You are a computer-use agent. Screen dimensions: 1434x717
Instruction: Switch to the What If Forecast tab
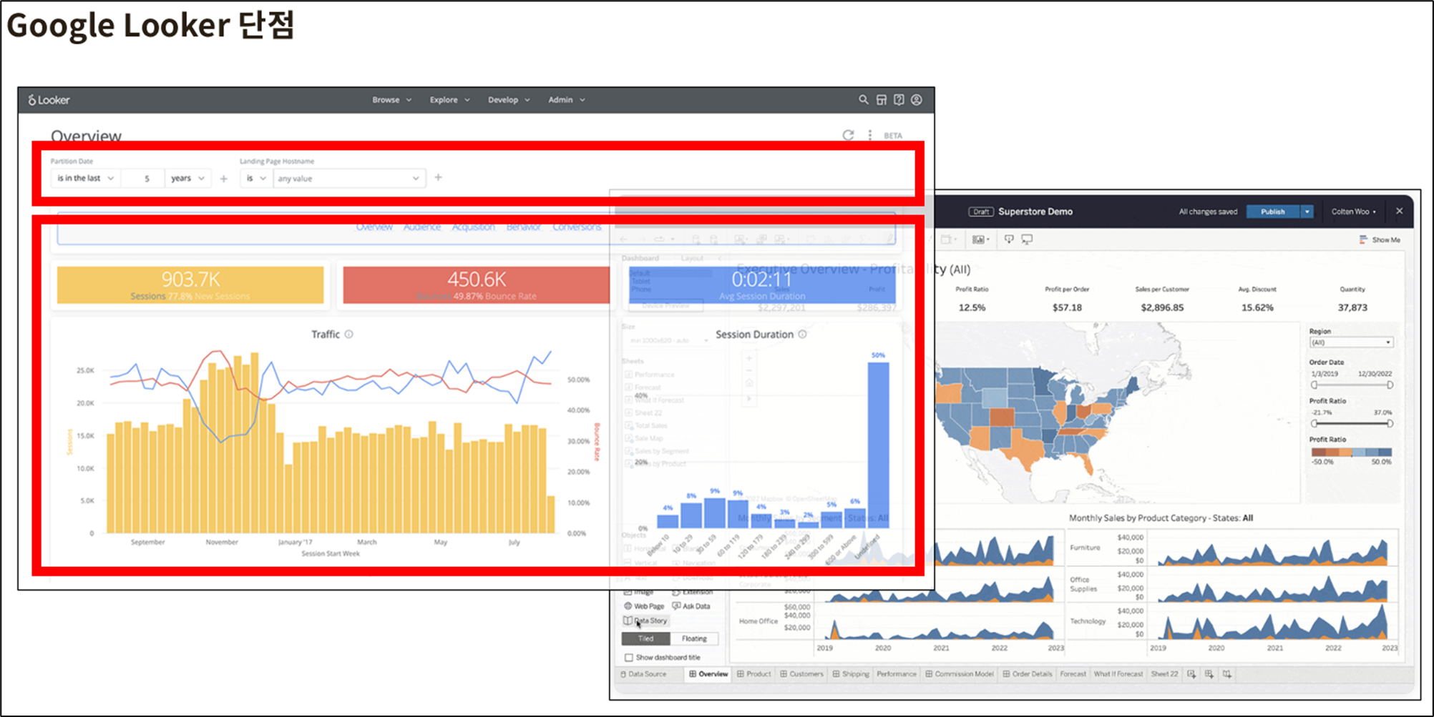1118,674
